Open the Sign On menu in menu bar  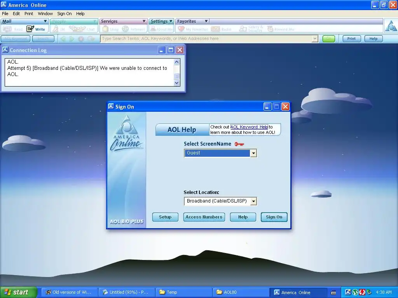click(64, 14)
